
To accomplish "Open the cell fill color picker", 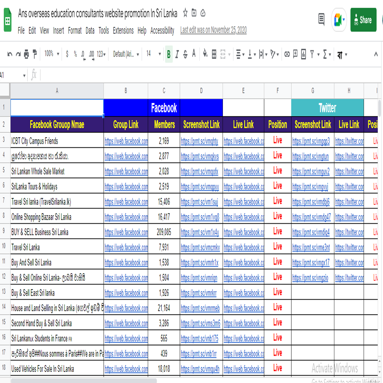I will point(205,53).
